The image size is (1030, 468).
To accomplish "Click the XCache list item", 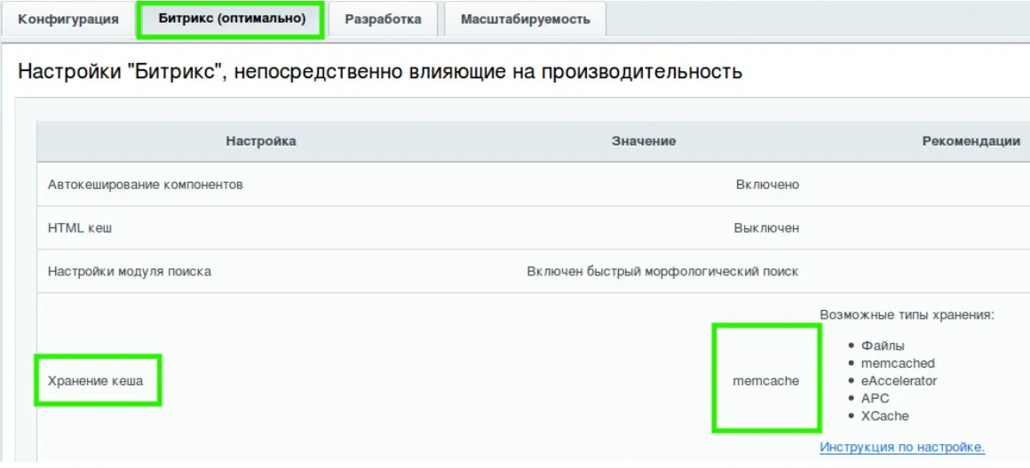I will [885, 416].
